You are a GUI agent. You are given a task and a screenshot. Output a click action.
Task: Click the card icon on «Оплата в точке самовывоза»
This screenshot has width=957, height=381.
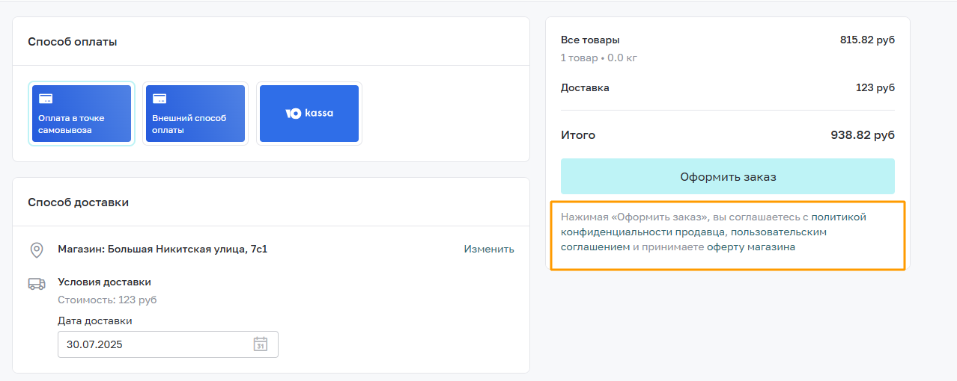pos(46,99)
